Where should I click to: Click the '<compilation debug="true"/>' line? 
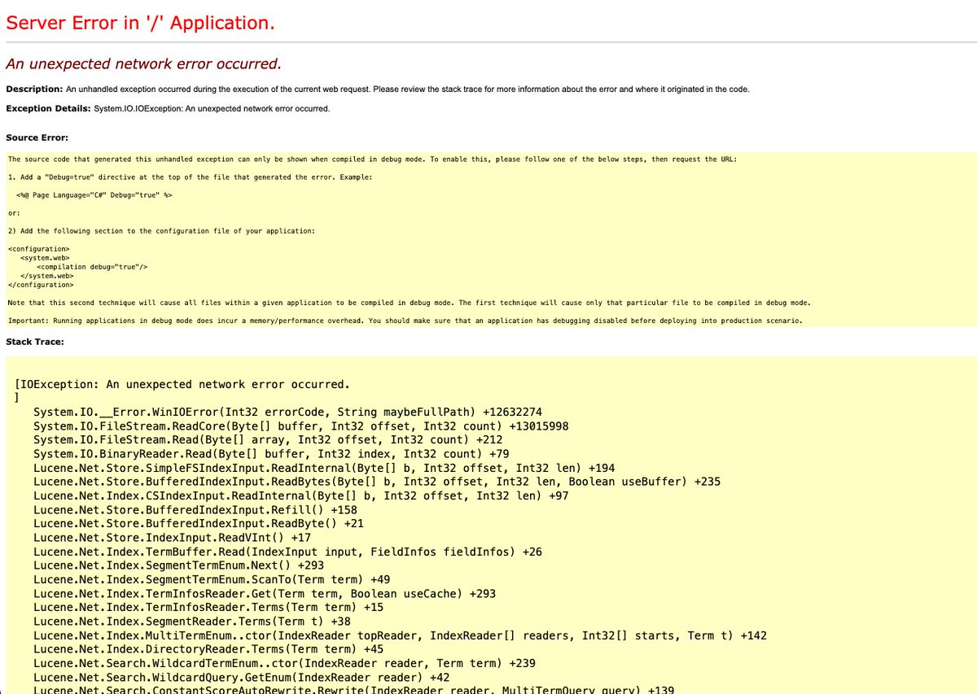coord(92,267)
